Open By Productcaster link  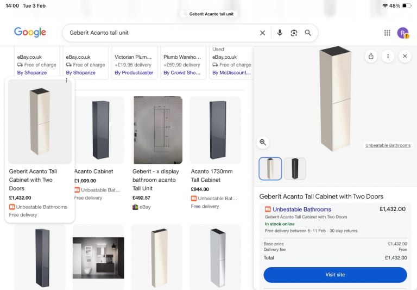[134, 72]
